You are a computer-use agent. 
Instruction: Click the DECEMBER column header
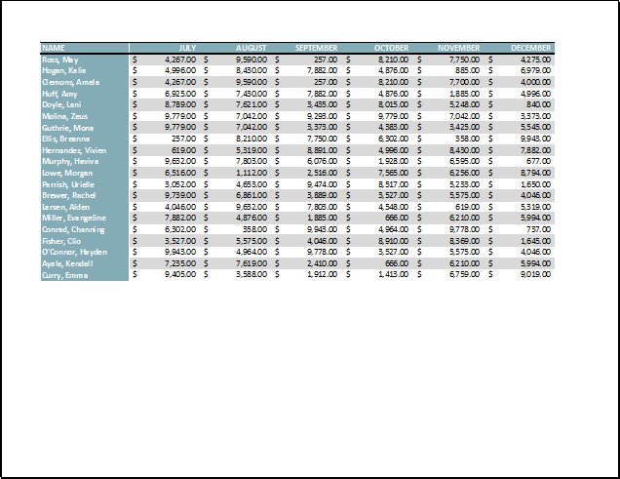[x=530, y=48]
